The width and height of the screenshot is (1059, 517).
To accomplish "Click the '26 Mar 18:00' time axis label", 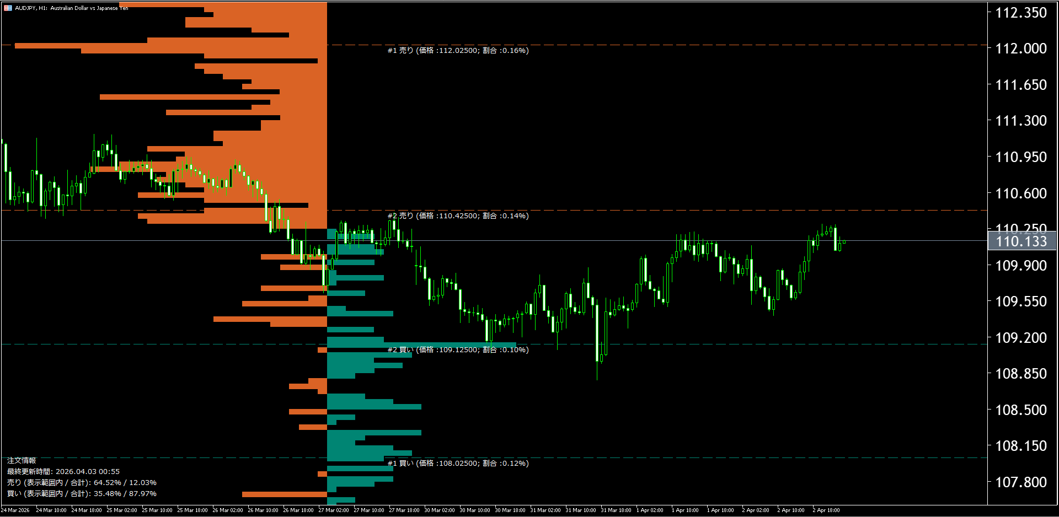I will click(298, 510).
